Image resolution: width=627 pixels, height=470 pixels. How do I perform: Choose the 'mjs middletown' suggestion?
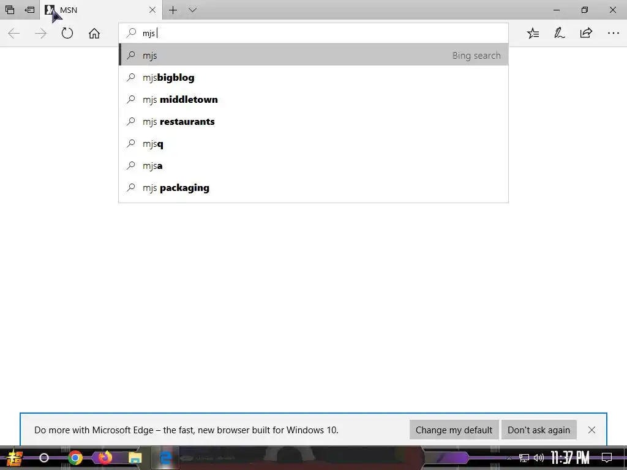click(313, 100)
